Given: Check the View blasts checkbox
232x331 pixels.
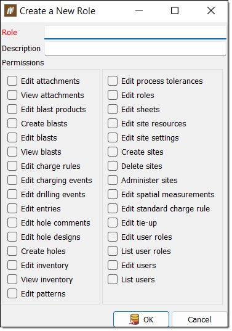Looking at the screenshot, I should [12, 152].
